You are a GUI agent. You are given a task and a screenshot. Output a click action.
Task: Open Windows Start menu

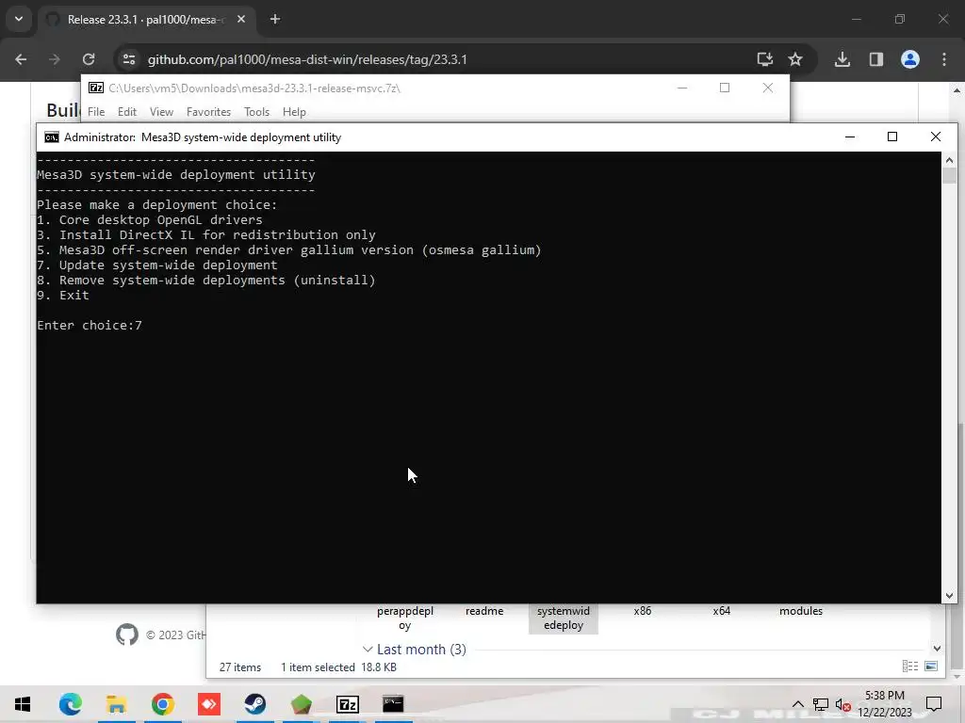tap(23, 704)
